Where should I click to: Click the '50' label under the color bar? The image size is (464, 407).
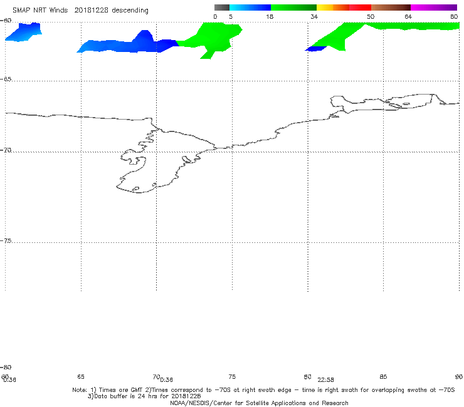(x=371, y=16)
